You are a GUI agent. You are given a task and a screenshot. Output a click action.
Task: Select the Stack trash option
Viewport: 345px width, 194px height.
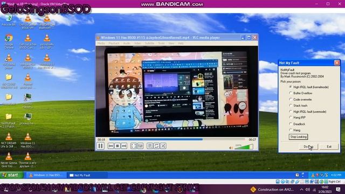click(x=298, y=106)
